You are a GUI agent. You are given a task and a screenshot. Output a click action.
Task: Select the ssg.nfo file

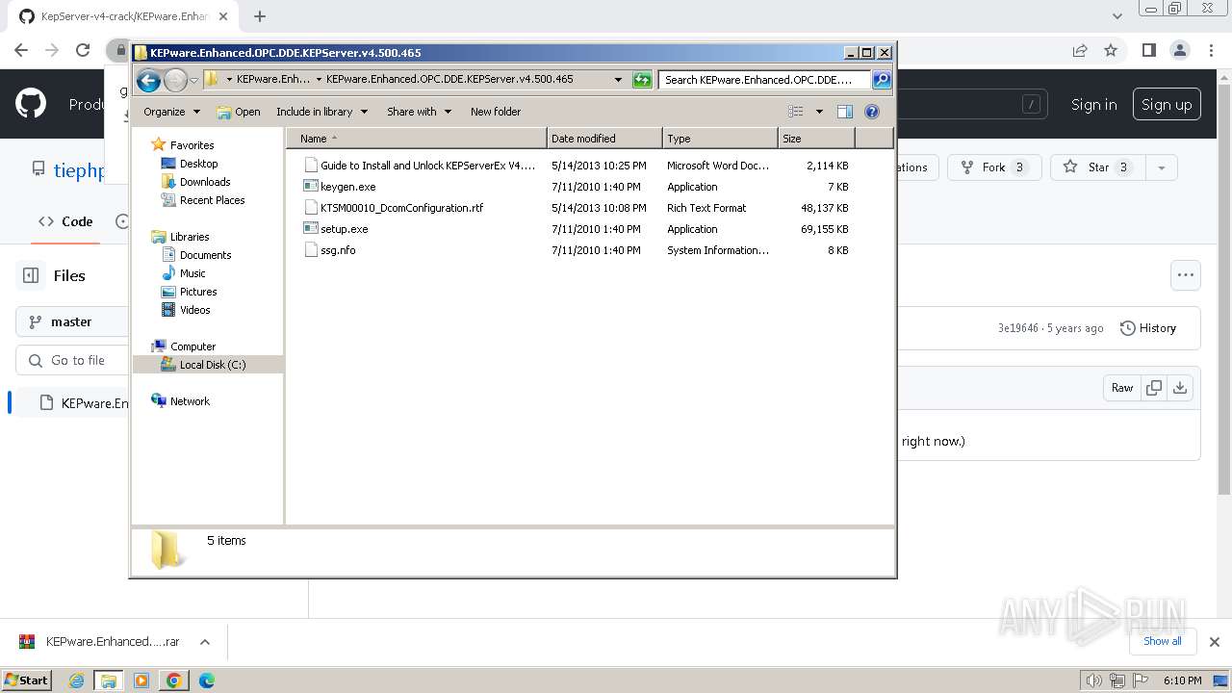pyautogui.click(x=338, y=250)
